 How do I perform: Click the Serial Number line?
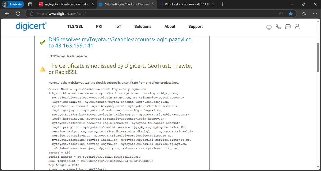94,157
